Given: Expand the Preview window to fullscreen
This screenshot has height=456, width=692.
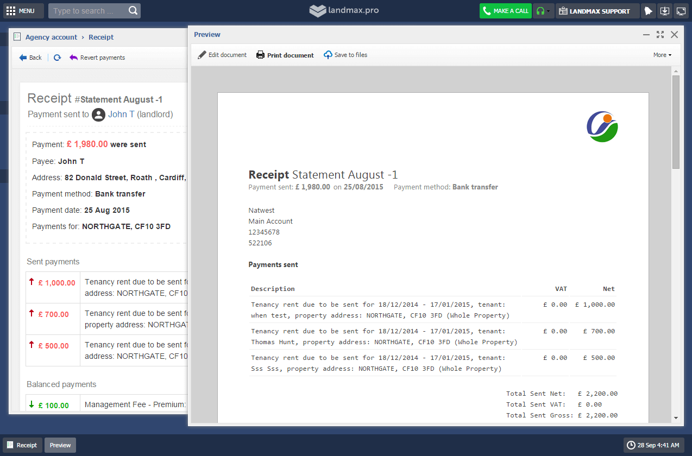Looking at the screenshot, I should tap(660, 35).
